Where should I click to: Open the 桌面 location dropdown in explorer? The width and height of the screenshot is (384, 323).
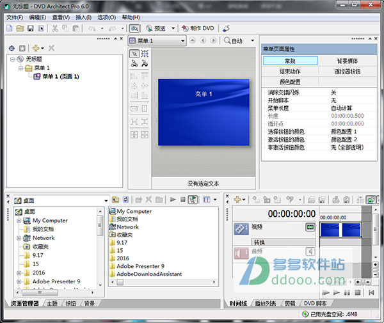click(106, 201)
